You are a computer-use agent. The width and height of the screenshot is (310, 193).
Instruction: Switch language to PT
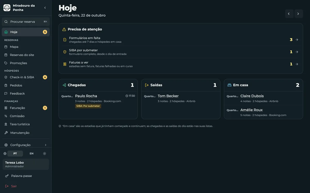(x=15, y=154)
